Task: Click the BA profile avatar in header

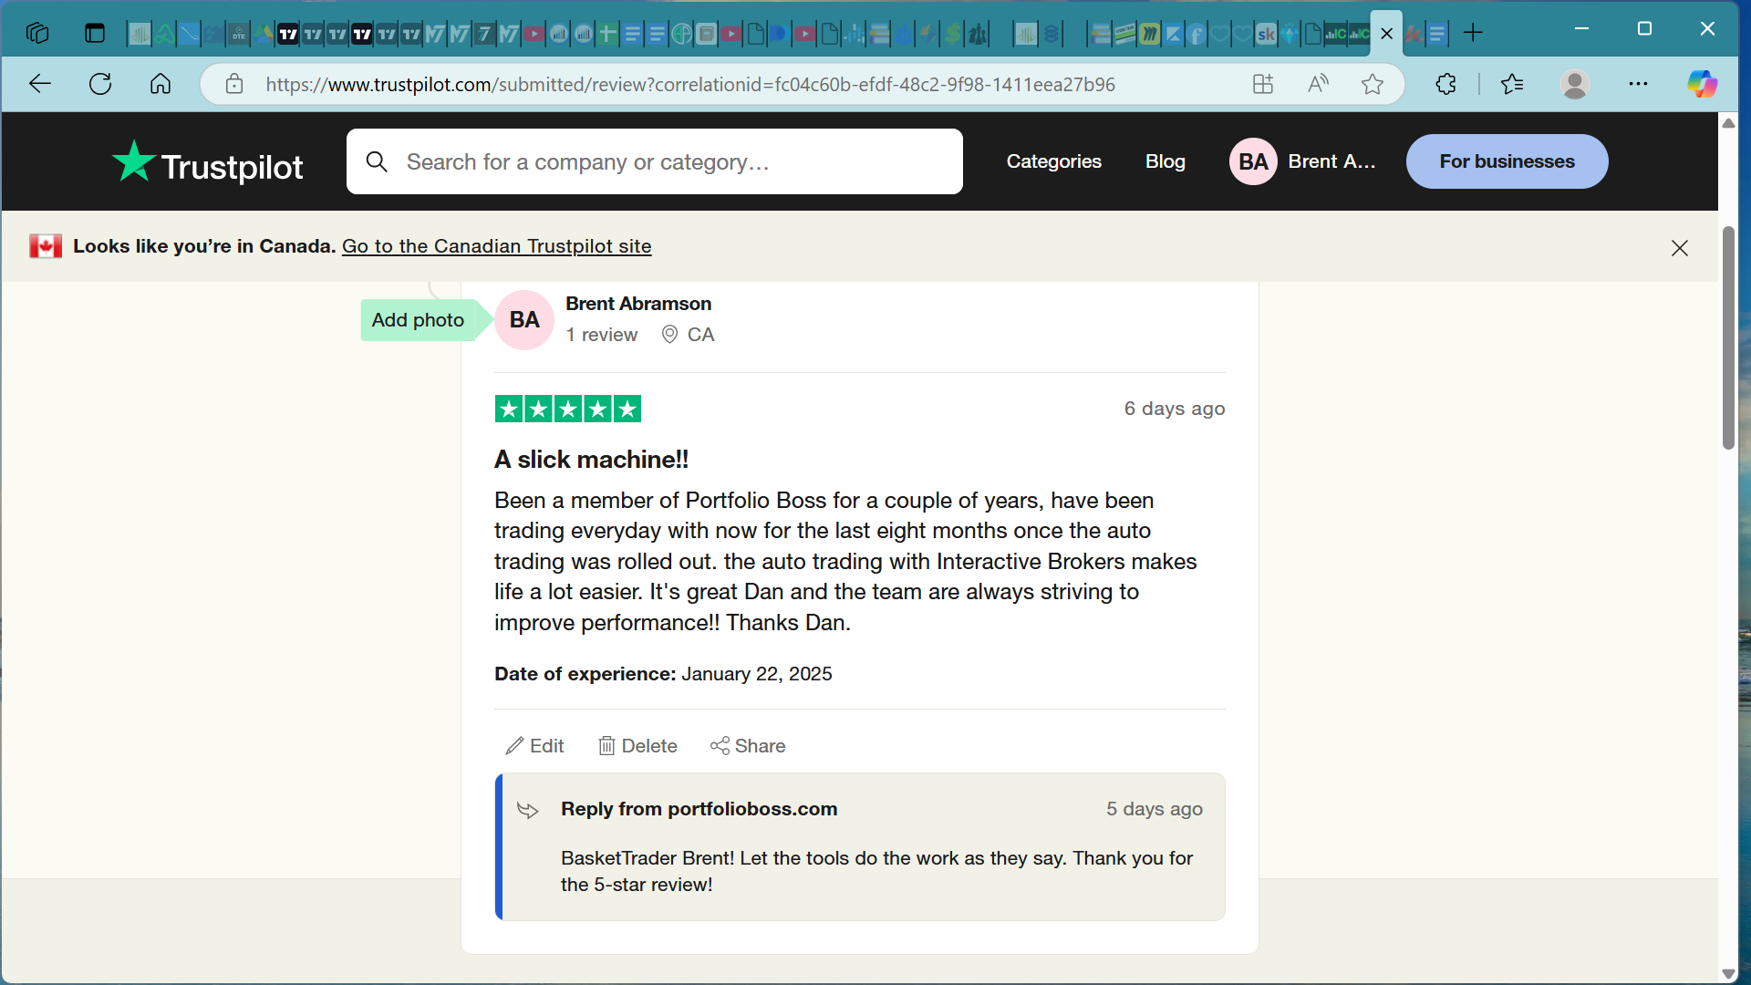Action: [1253, 161]
